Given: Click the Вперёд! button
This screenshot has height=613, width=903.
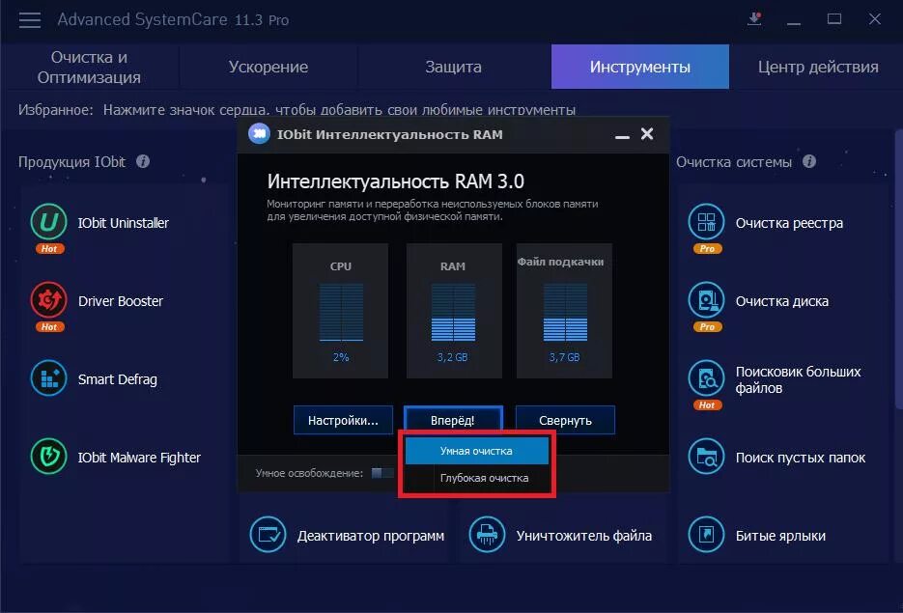Looking at the screenshot, I should coord(453,420).
